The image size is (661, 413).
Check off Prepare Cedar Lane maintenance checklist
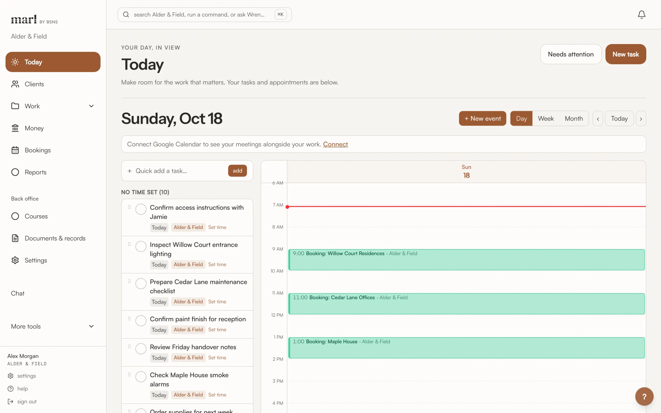(141, 284)
